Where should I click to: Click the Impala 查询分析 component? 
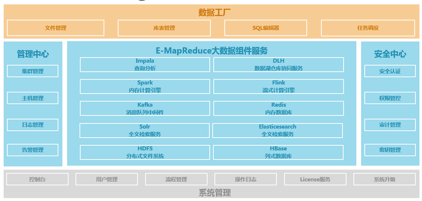[x=145, y=64]
